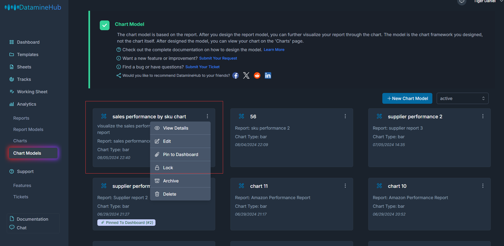Open Report Models under Analytics

click(28, 129)
